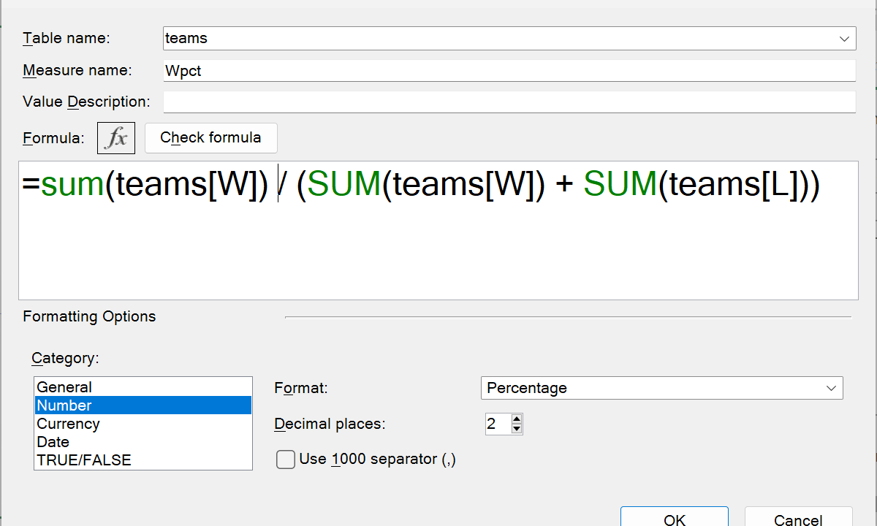Viewport: 877px width, 526px height.
Task: Expand the Format Percentage dropdown
Action: 831,388
